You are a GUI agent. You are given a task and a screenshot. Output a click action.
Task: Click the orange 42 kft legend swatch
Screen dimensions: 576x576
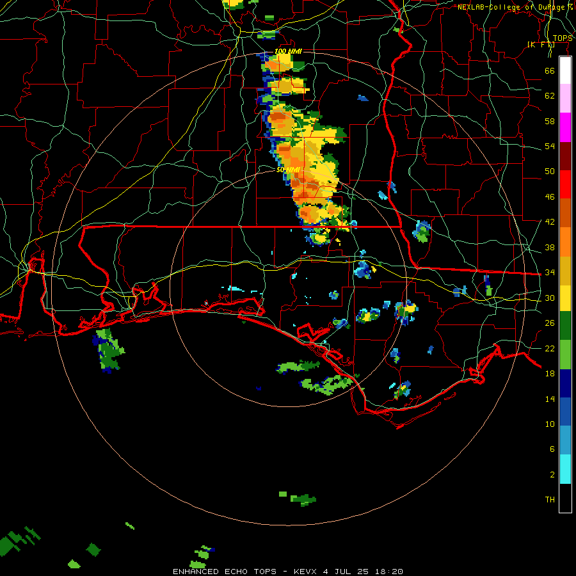click(565, 241)
